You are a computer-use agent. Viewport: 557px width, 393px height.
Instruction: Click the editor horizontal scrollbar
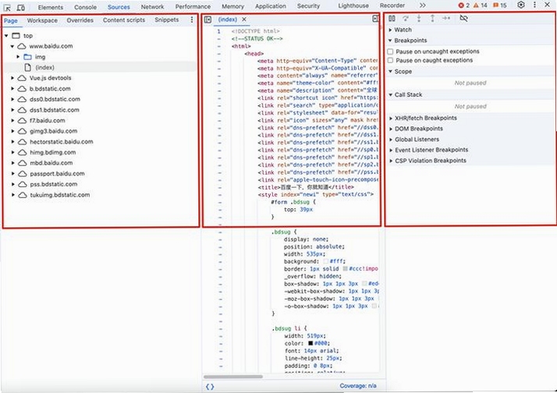pos(233,377)
